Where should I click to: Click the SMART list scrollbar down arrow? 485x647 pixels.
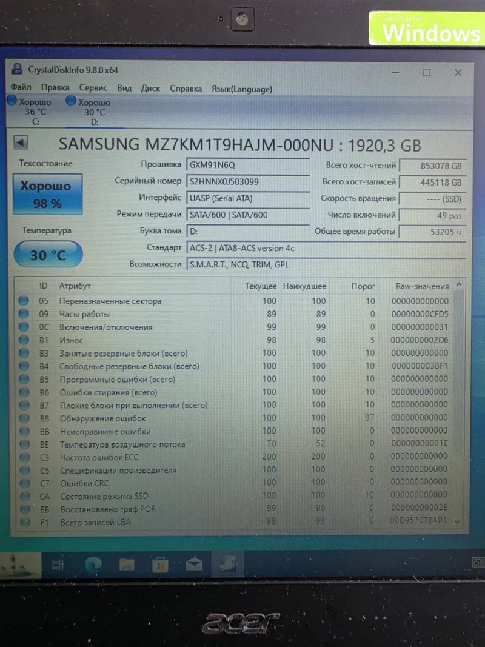click(x=457, y=521)
